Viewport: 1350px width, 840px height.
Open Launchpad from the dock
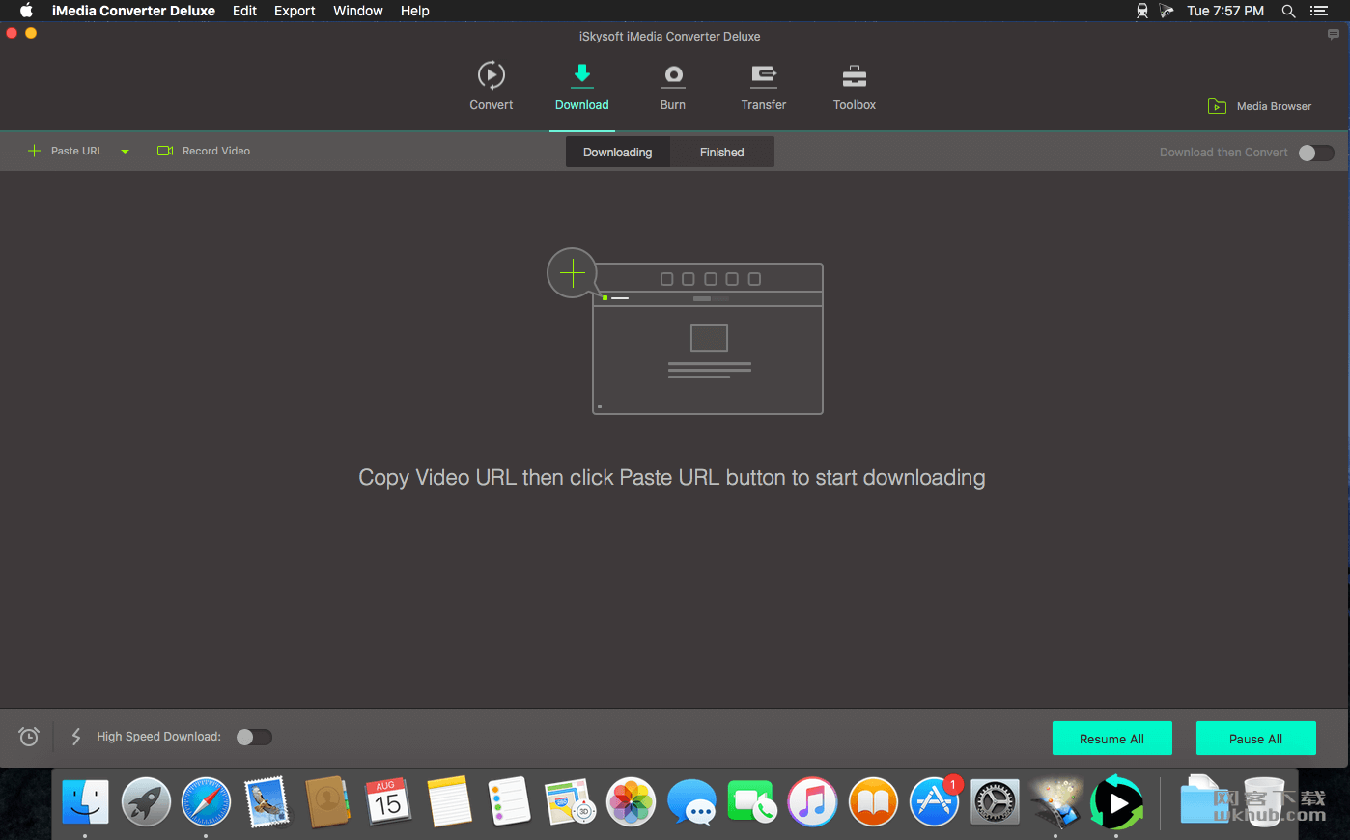[x=146, y=802]
